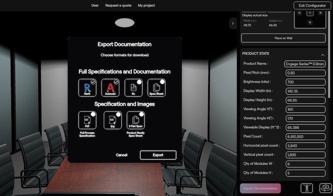Select the Revit export format tile
Viewport: 333px width, 196px height.
(x=87, y=88)
